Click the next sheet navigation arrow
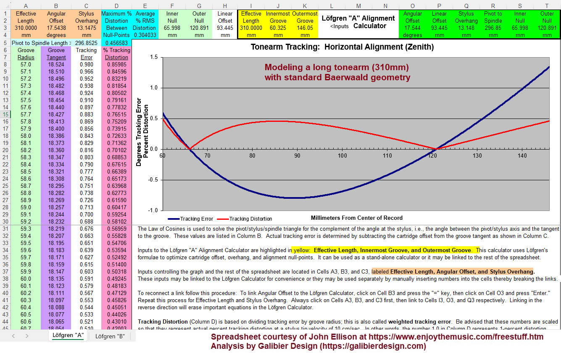Image resolution: width=561 pixels, height=353 pixels. [x=26, y=336]
